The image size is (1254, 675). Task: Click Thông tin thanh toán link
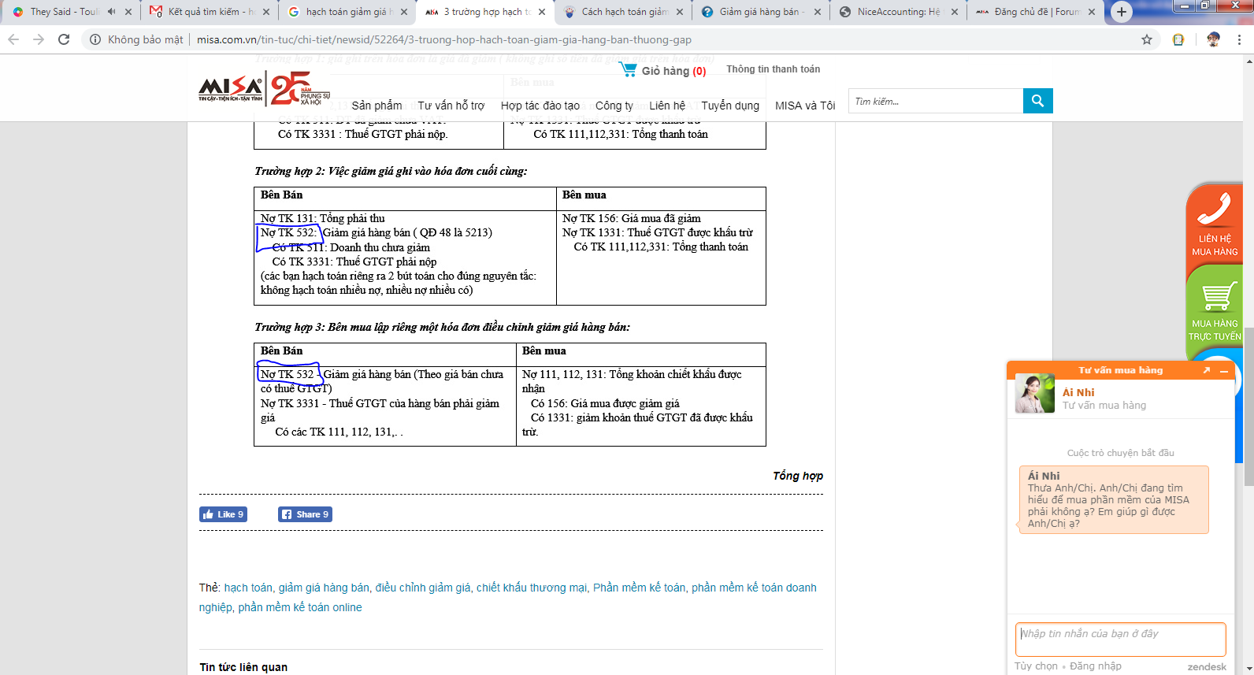pos(773,69)
